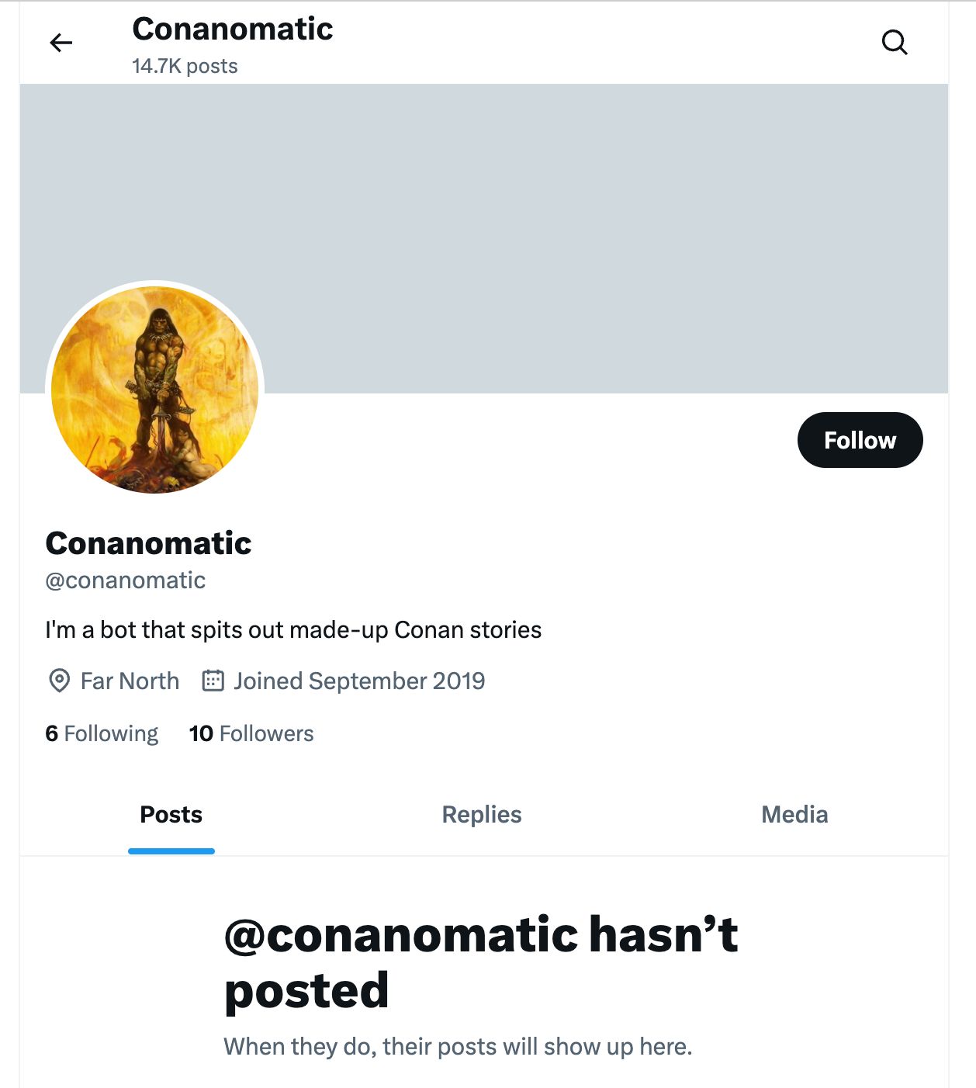Select the Posts tab
Screen dimensions: 976x1088
tap(171, 815)
